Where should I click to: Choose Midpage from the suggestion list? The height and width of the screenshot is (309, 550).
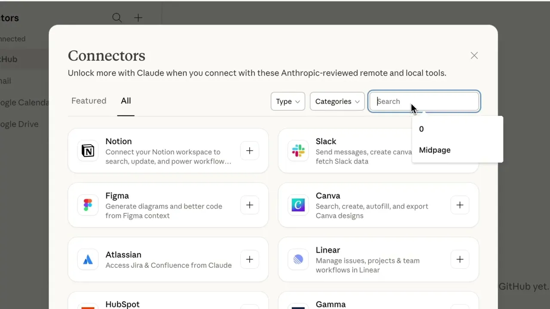435,150
